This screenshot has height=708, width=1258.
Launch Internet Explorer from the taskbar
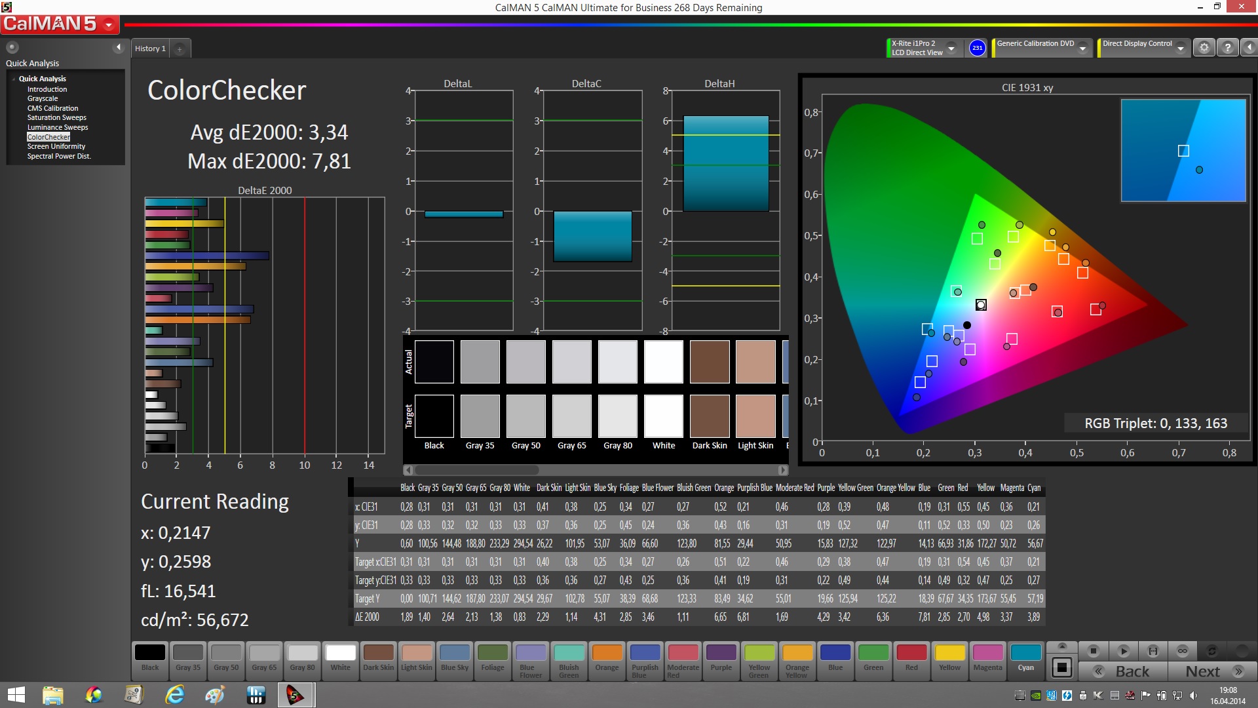(x=175, y=695)
